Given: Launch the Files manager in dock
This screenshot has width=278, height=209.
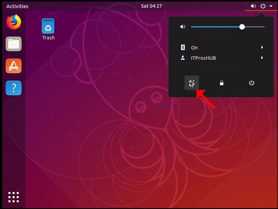Looking at the screenshot, I should click(x=14, y=44).
